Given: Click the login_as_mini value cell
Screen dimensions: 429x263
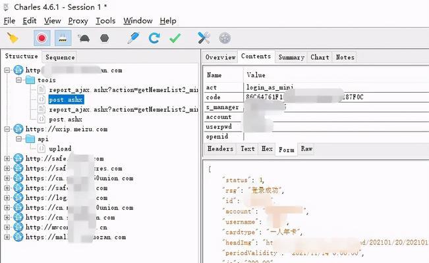Looking at the screenshot, I should click(270, 87).
